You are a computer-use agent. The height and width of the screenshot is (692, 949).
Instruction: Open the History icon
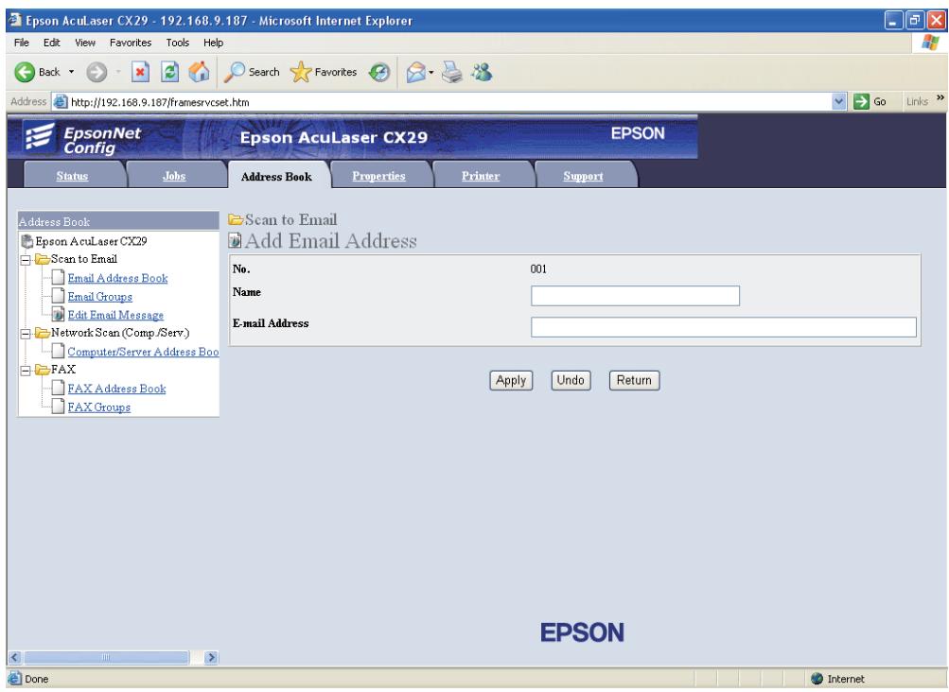tap(379, 73)
